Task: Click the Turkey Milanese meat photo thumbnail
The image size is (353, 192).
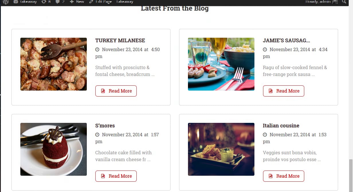Action: [54, 64]
